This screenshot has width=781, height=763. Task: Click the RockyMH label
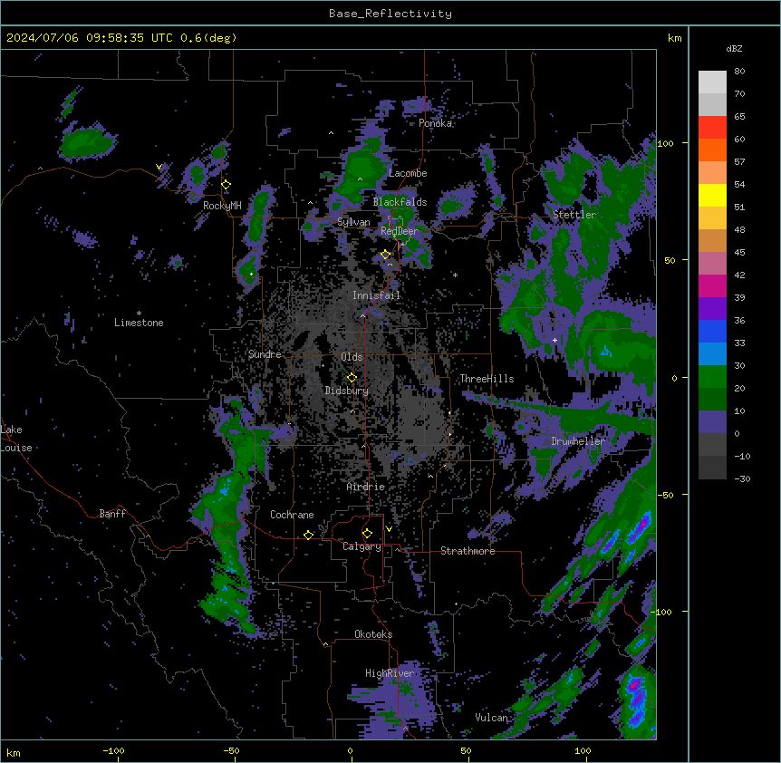click(x=222, y=206)
